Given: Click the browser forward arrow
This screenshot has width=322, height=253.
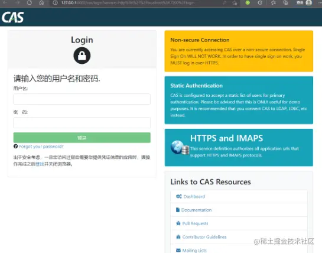Looking at the screenshot, I should 17,2.
